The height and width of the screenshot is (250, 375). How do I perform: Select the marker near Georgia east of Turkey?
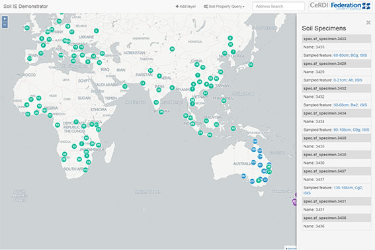click(102, 54)
